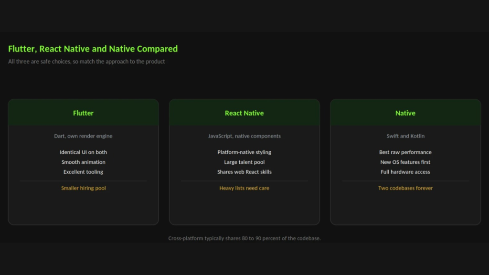
Task: Select 'Large talent pool' line
Action: (244, 162)
